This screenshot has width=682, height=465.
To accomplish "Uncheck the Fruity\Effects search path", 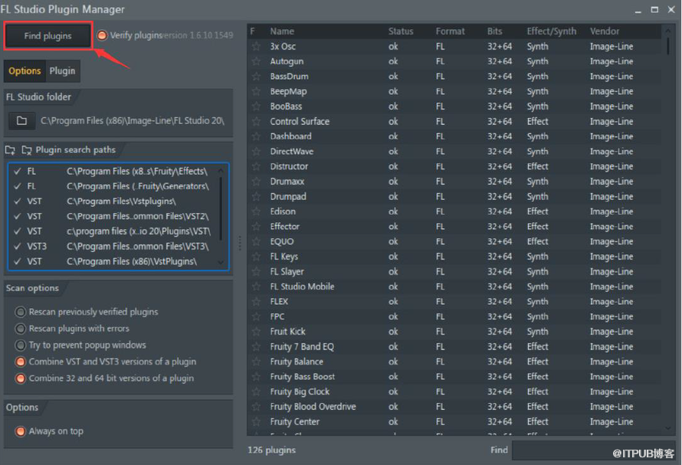I will [18, 172].
